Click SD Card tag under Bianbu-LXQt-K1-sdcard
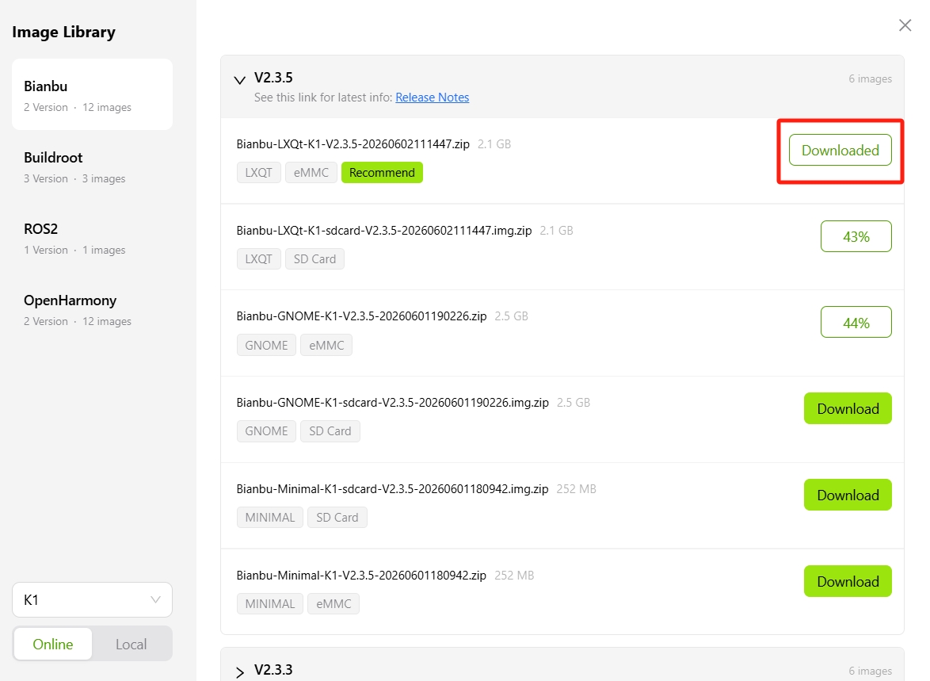The height and width of the screenshot is (681, 930). [x=314, y=259]
